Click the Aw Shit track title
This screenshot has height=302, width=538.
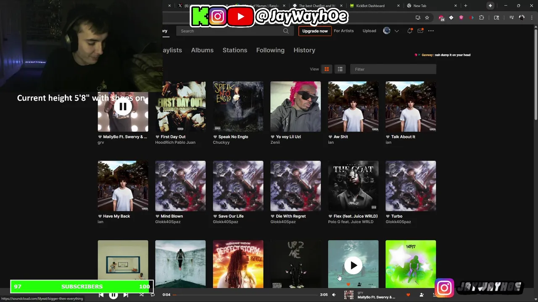pyautogui.click(x=341, y=137)
